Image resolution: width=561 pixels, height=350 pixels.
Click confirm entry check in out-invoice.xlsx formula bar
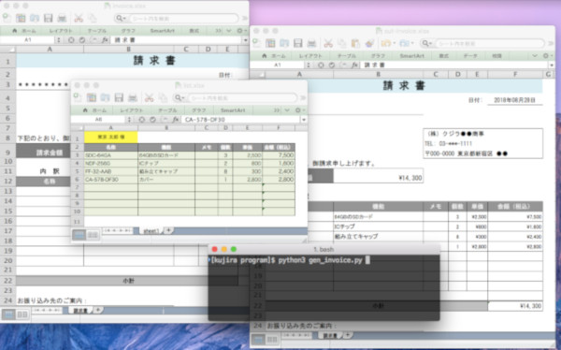coord(332,65)
